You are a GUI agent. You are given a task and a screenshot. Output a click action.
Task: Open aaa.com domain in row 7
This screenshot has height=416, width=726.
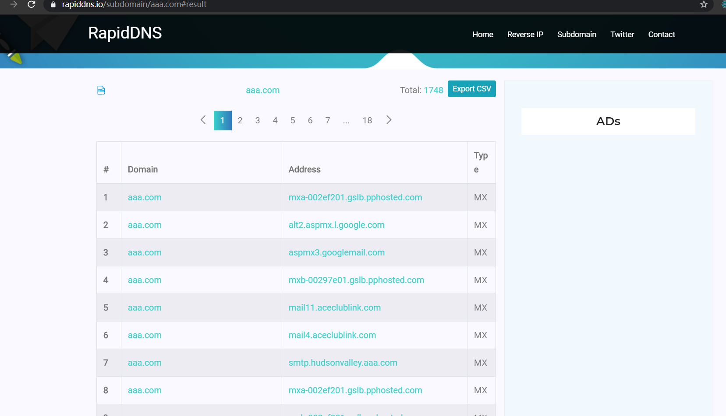(x=145, y=363)
